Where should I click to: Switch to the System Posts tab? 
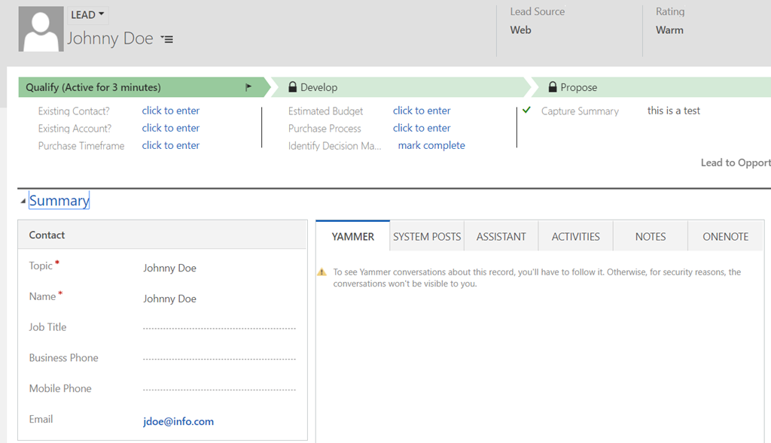point(427,236)
